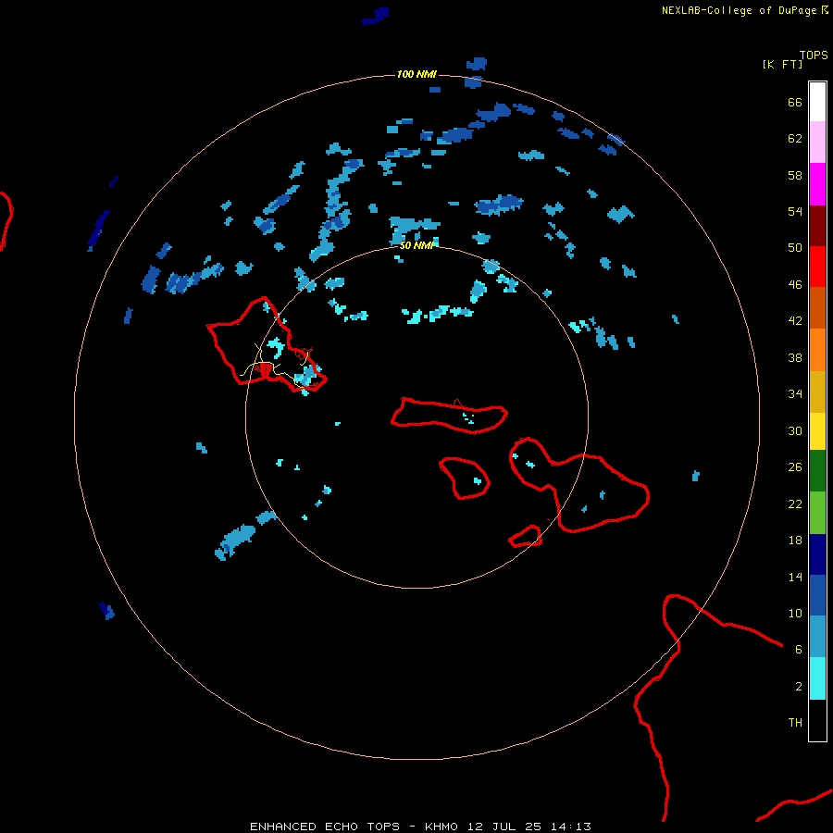Click the legend value 42
The image size is (833, 833).
pos(795,321)
